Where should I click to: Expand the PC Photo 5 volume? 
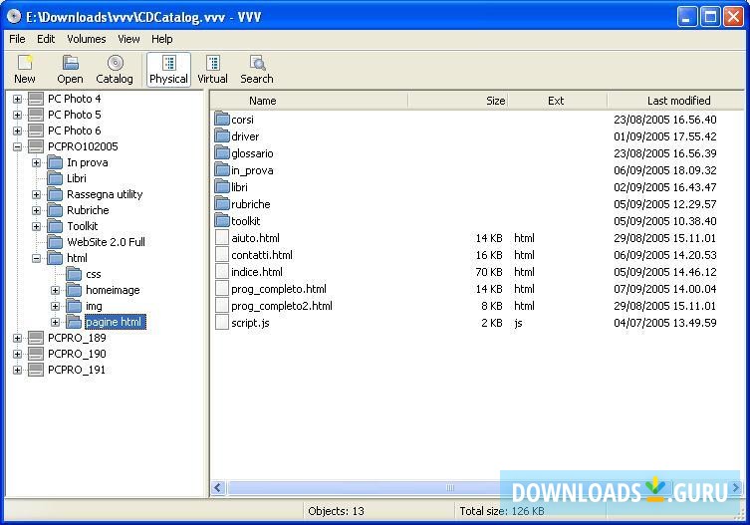[17, 115]
